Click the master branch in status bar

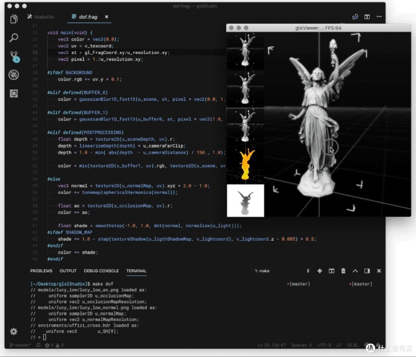click(x=20, y=345)
